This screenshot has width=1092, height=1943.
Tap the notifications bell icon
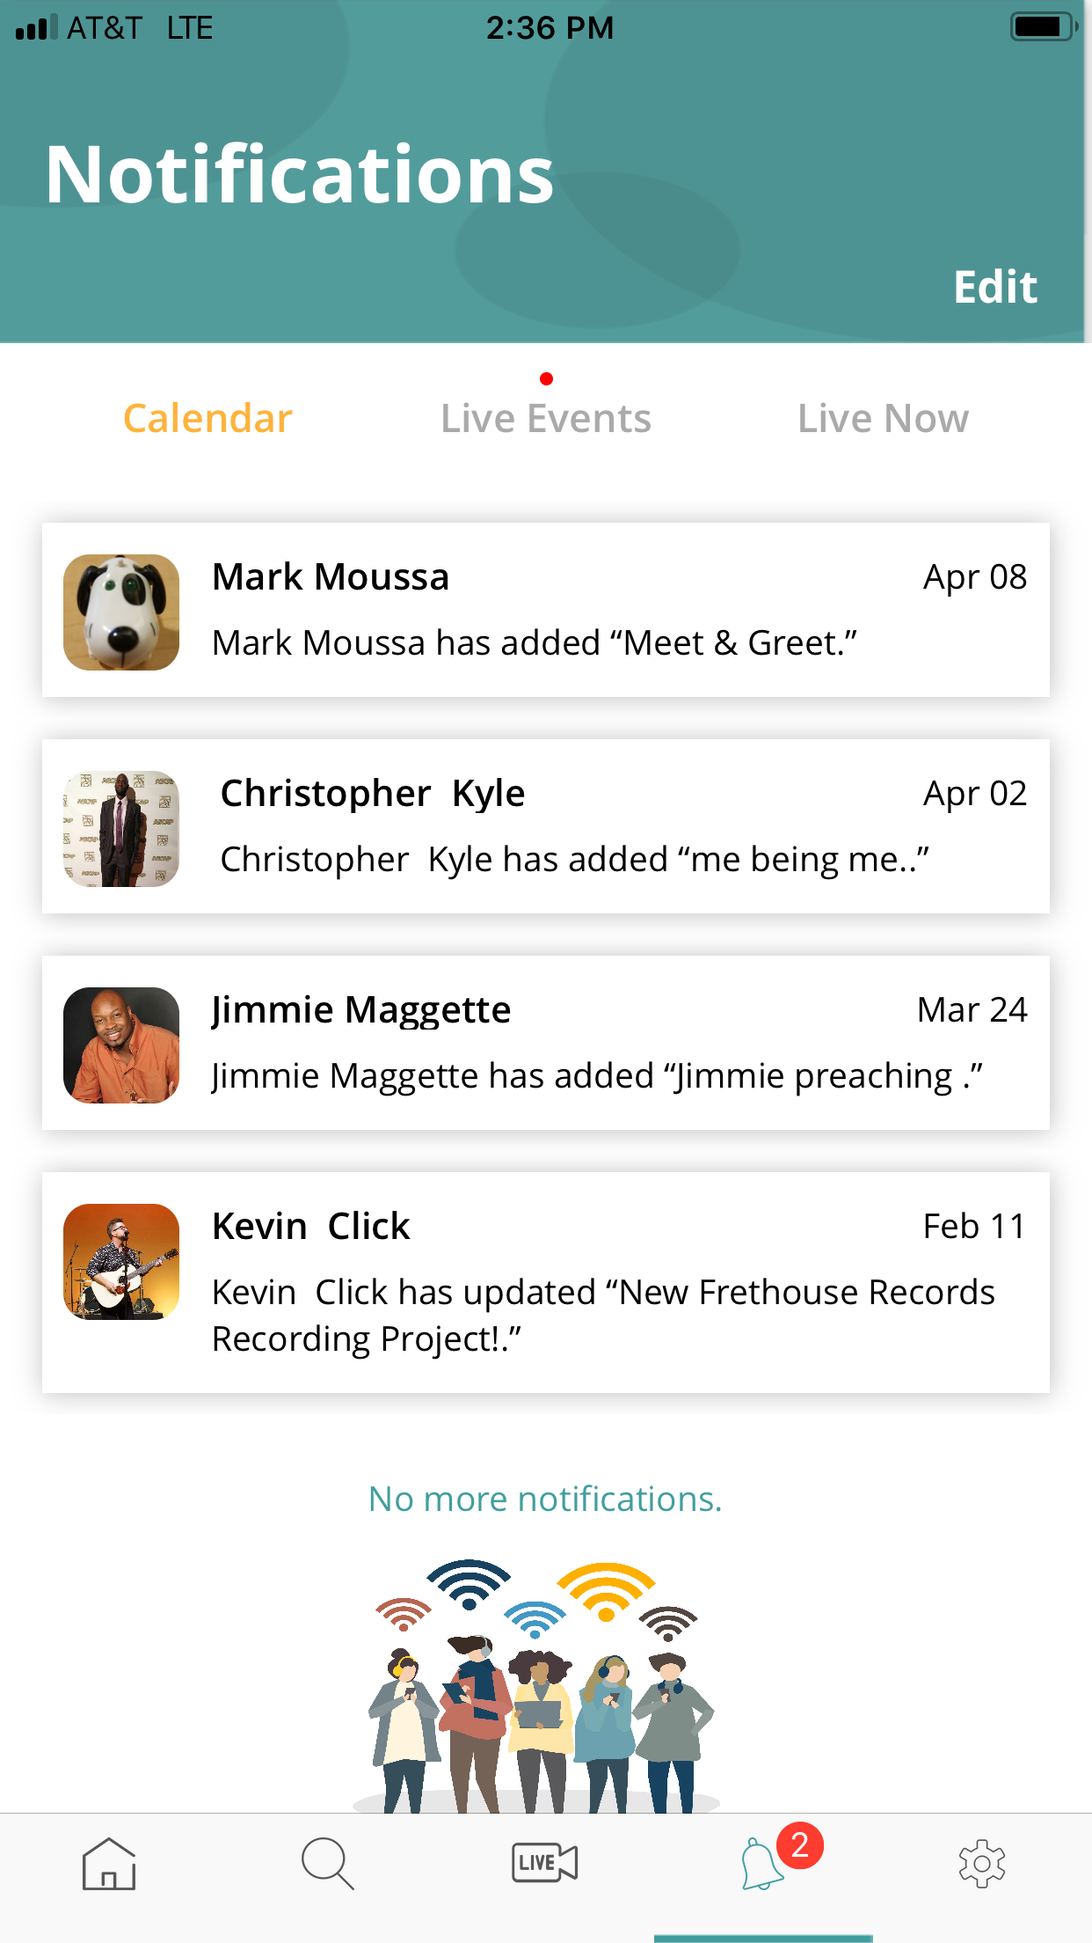click(760, 1865)
